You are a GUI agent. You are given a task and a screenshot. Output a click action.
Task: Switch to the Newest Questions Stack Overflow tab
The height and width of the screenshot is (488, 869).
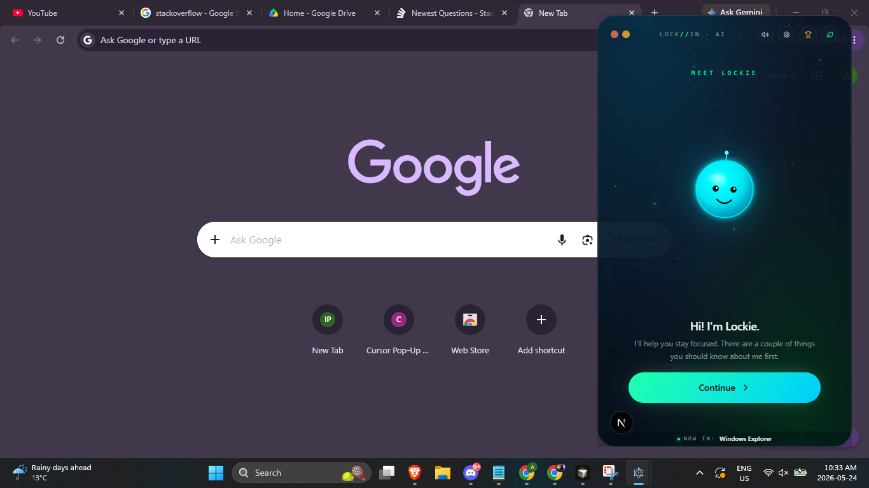[452, 13]
